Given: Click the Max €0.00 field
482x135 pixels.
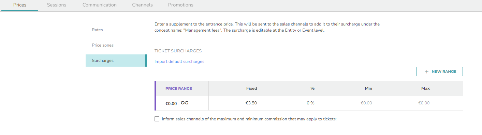Looking at the screenshot, I should coord(424,103).
